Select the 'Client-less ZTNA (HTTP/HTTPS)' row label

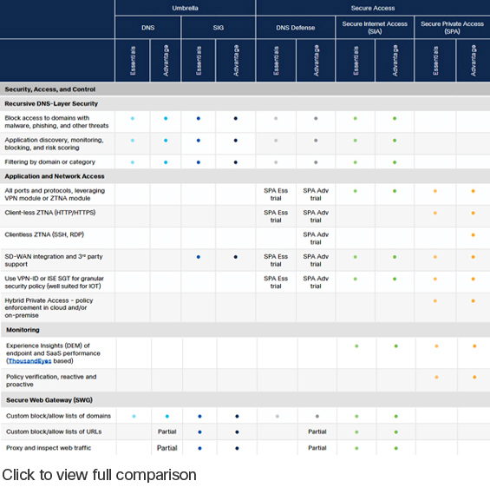50,213
